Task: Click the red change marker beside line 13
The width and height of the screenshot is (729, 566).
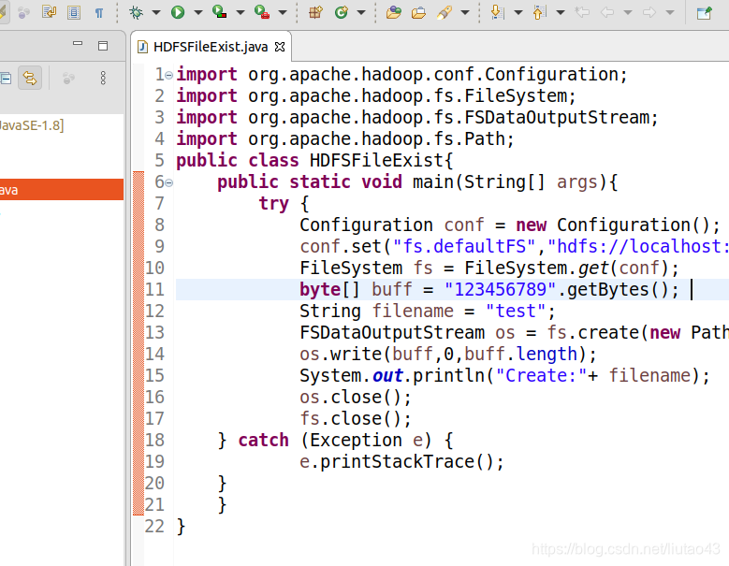Action: (x=139, y=333)
